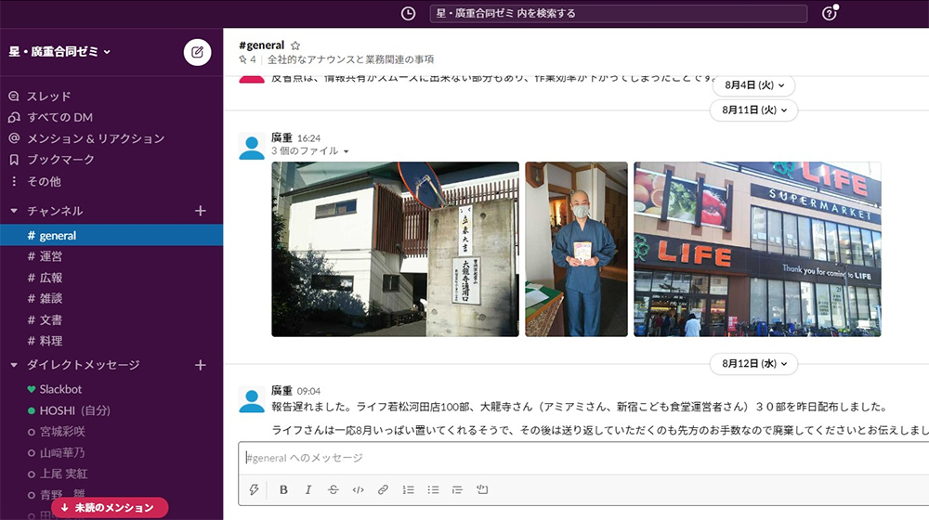929x520 pixels.
Task: Click the workspace search field
Action: 618,13
